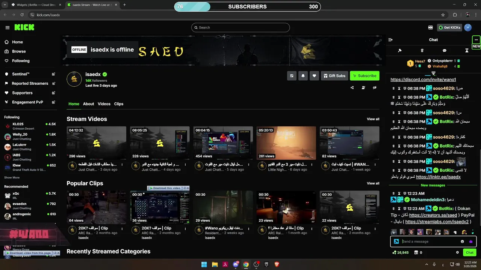This screenshot has height=270, width=481.
Task: Open chat settings gear icon
Action: (457, 253)
